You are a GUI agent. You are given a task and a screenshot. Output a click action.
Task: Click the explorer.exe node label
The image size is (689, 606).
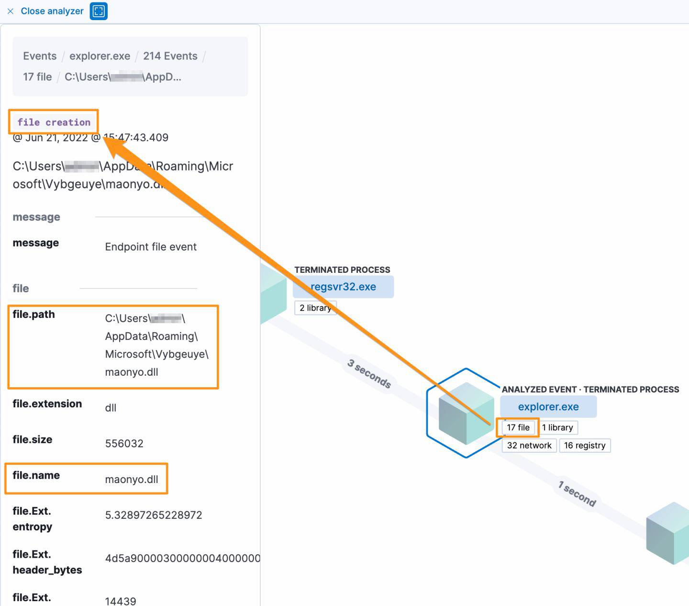point(548,407)
